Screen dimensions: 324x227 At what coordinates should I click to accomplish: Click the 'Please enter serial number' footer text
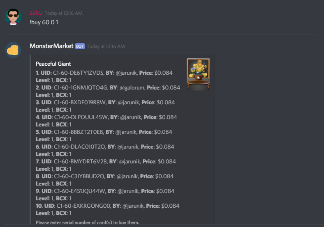click(88, 222)
